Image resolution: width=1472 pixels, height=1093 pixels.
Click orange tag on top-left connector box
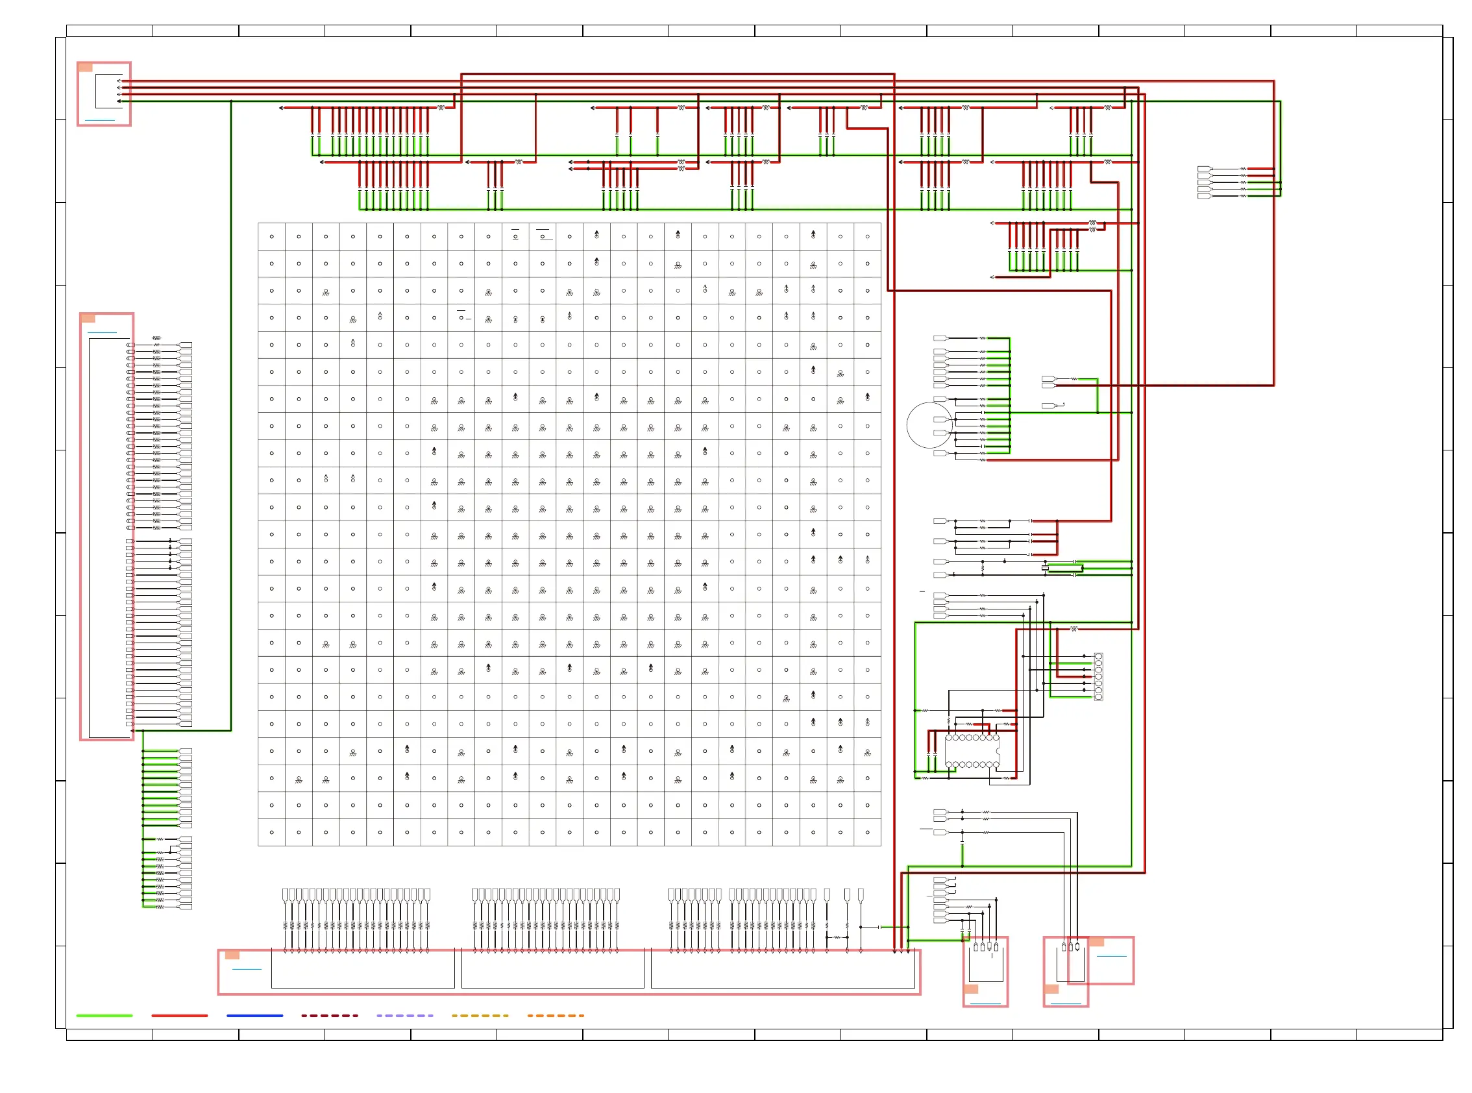(x=85, y=67)
